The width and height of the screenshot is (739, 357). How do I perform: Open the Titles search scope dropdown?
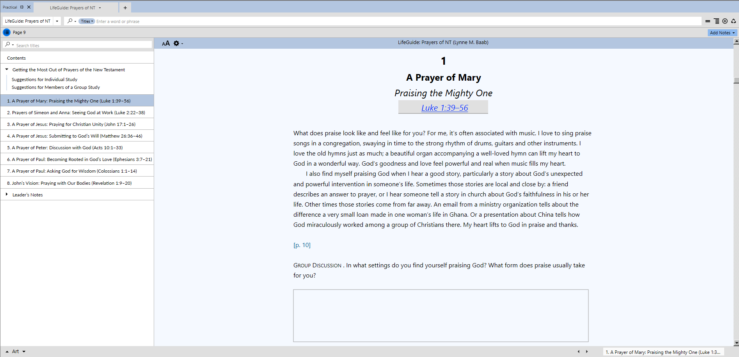(87, 21)
